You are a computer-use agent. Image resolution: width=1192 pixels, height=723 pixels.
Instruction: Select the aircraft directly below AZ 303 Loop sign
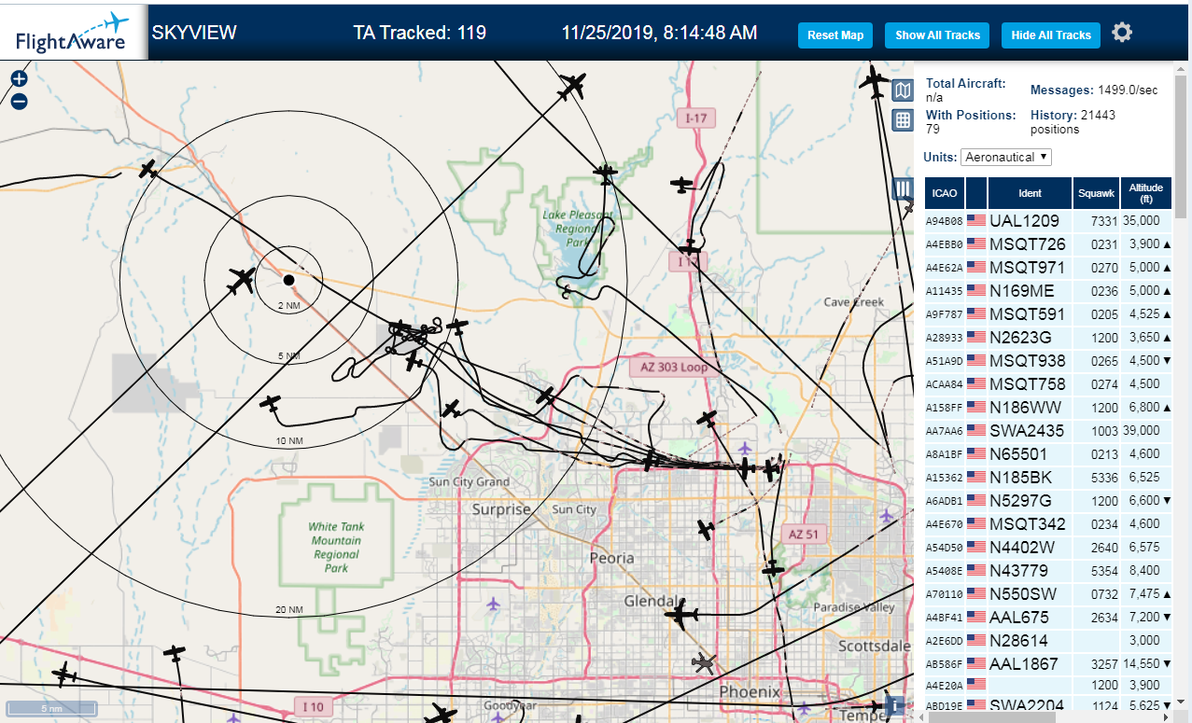click(708, 419)
